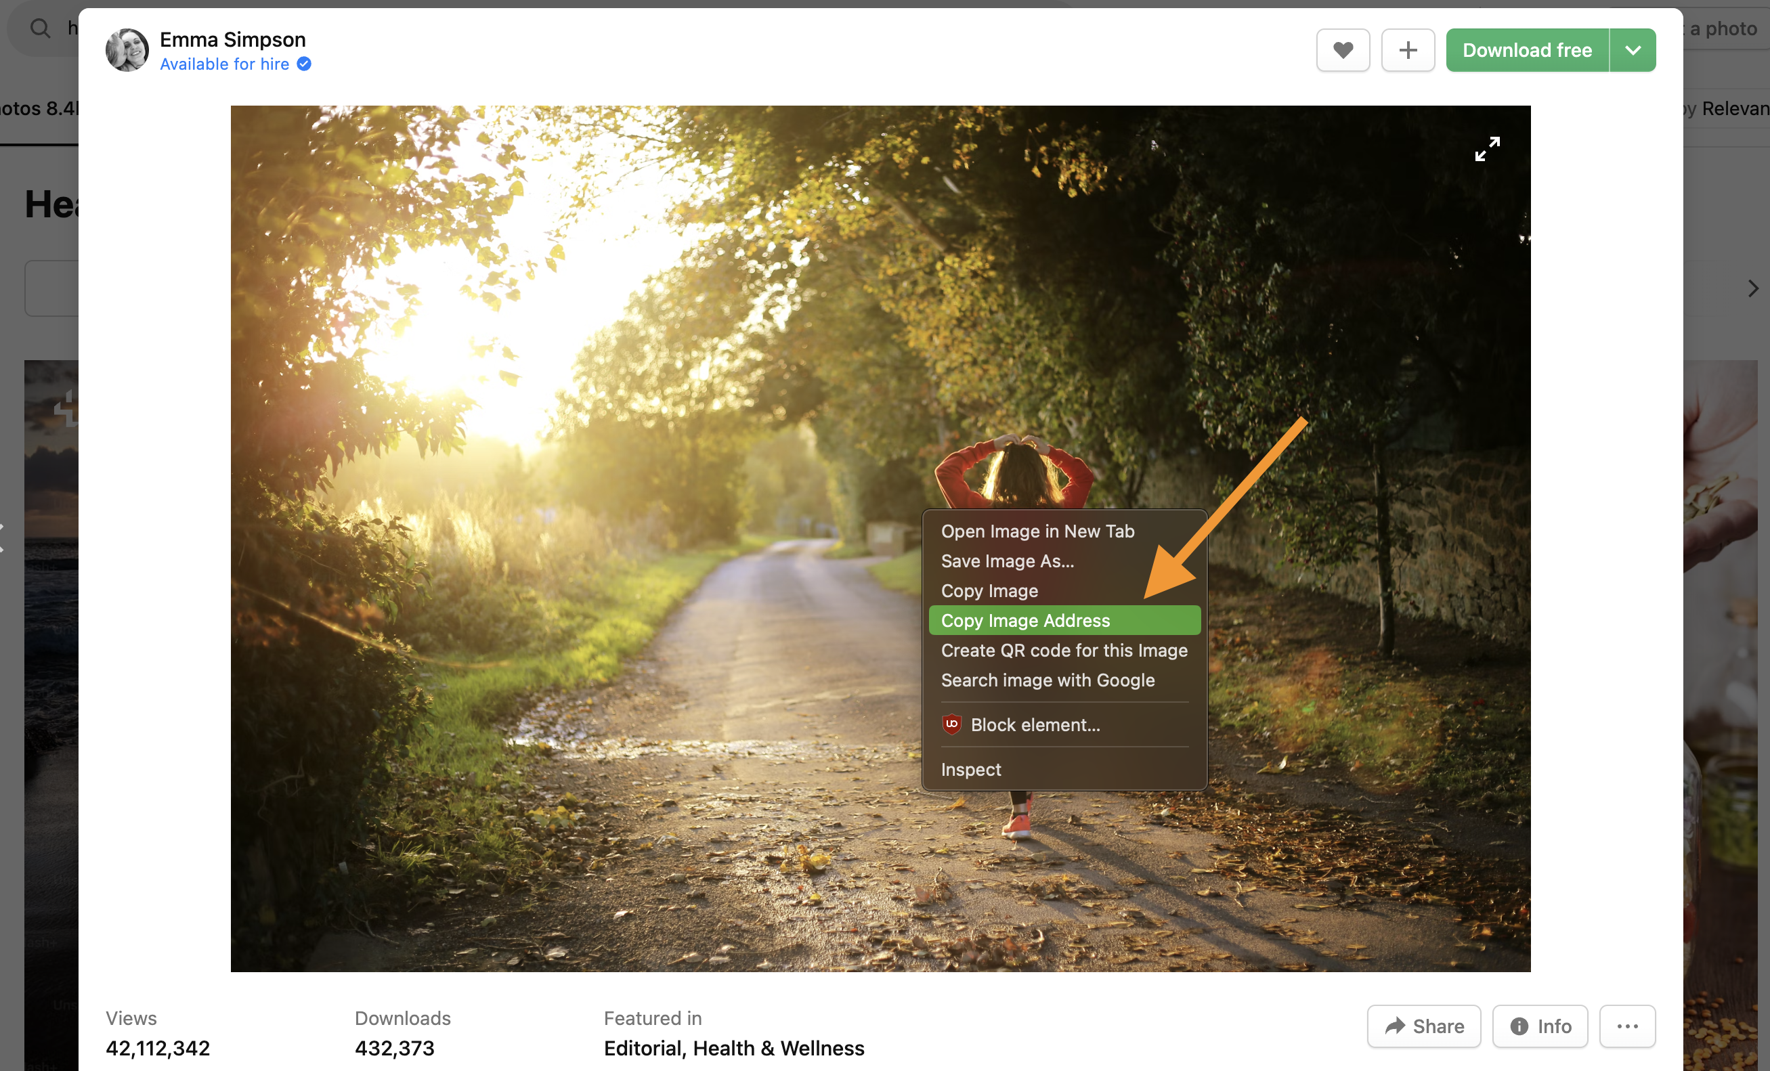Click the plus add-to-collection icon
The image size is (1770, 1071).
point(1407,50)
